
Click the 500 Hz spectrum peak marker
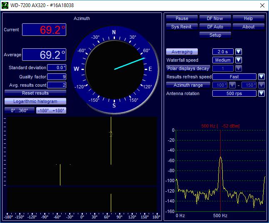point(220,157)
